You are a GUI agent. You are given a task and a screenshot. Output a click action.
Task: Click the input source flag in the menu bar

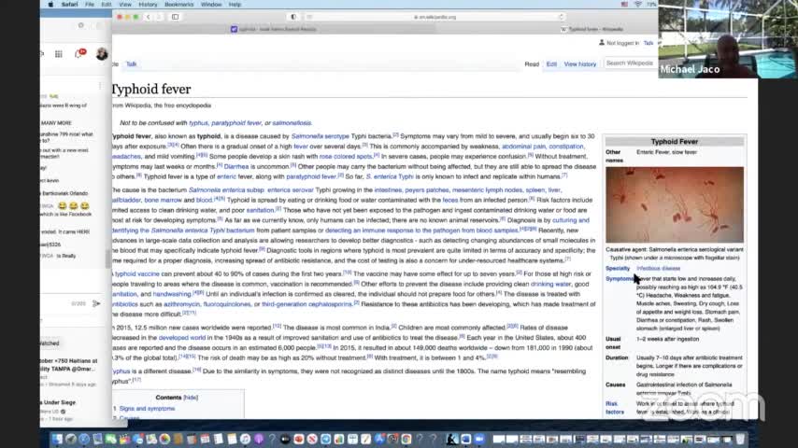(x=624, y=4)
